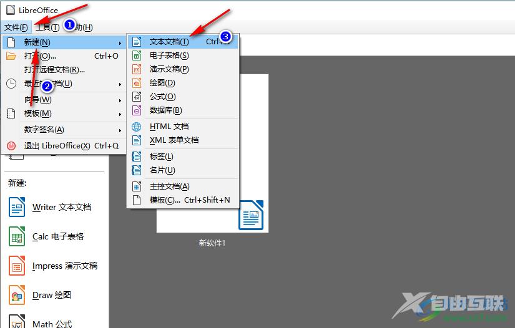Open the 帮助(H) menu
Screen dimensions: 515x328
tap(81, 27)
